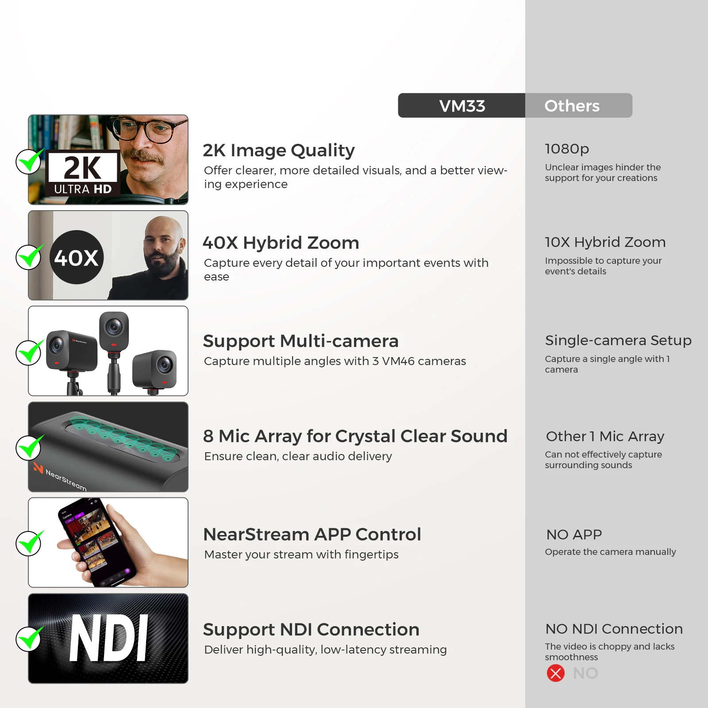Click the 40X circular badge

[77, 257]
